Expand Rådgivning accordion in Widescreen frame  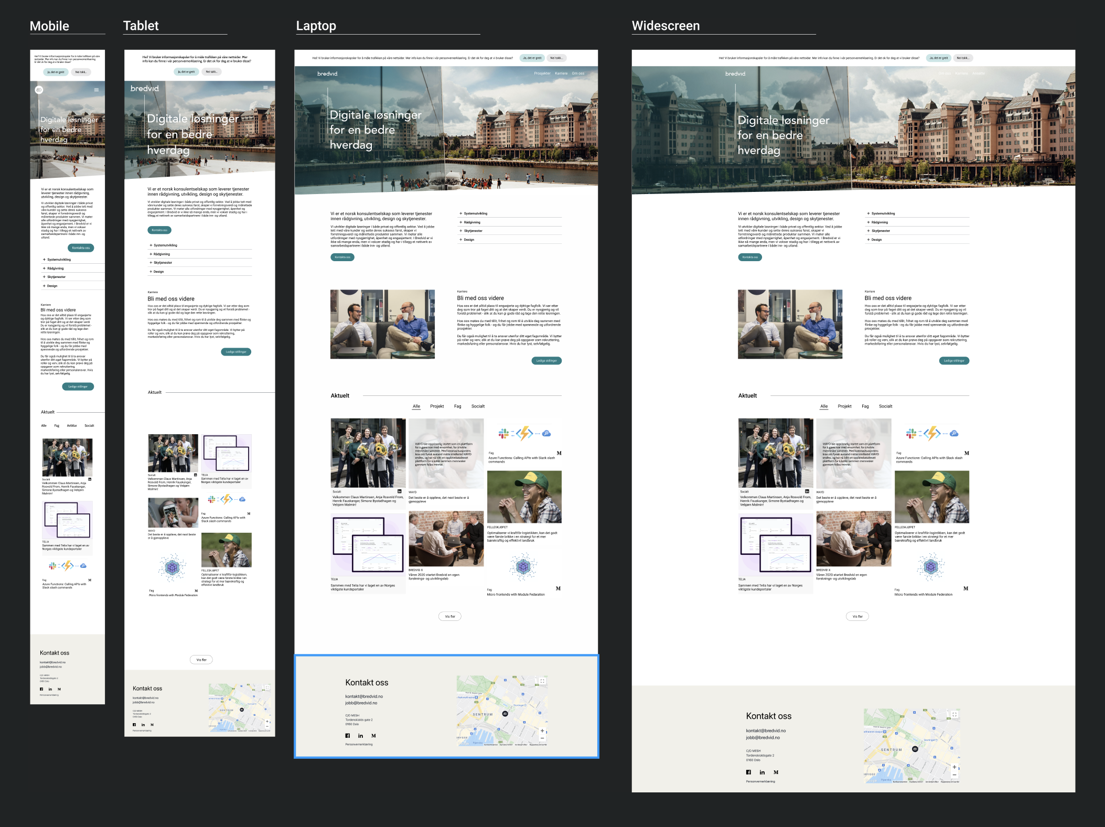[917, 222]
